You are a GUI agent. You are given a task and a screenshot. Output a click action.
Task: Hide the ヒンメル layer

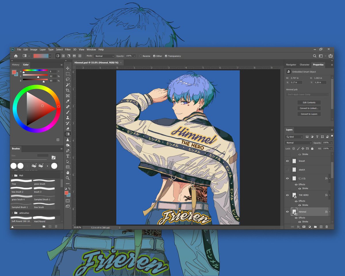tap(287, 179)
